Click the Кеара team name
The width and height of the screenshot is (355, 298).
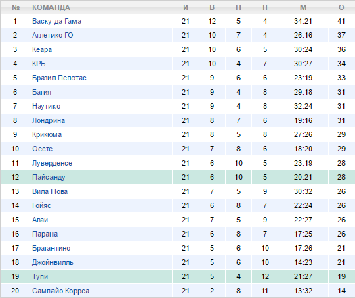point(42,50)
